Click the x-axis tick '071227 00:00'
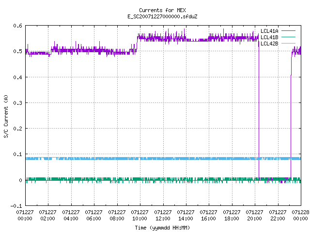Screen dimensions: 310x232 (x=25, y=216)
